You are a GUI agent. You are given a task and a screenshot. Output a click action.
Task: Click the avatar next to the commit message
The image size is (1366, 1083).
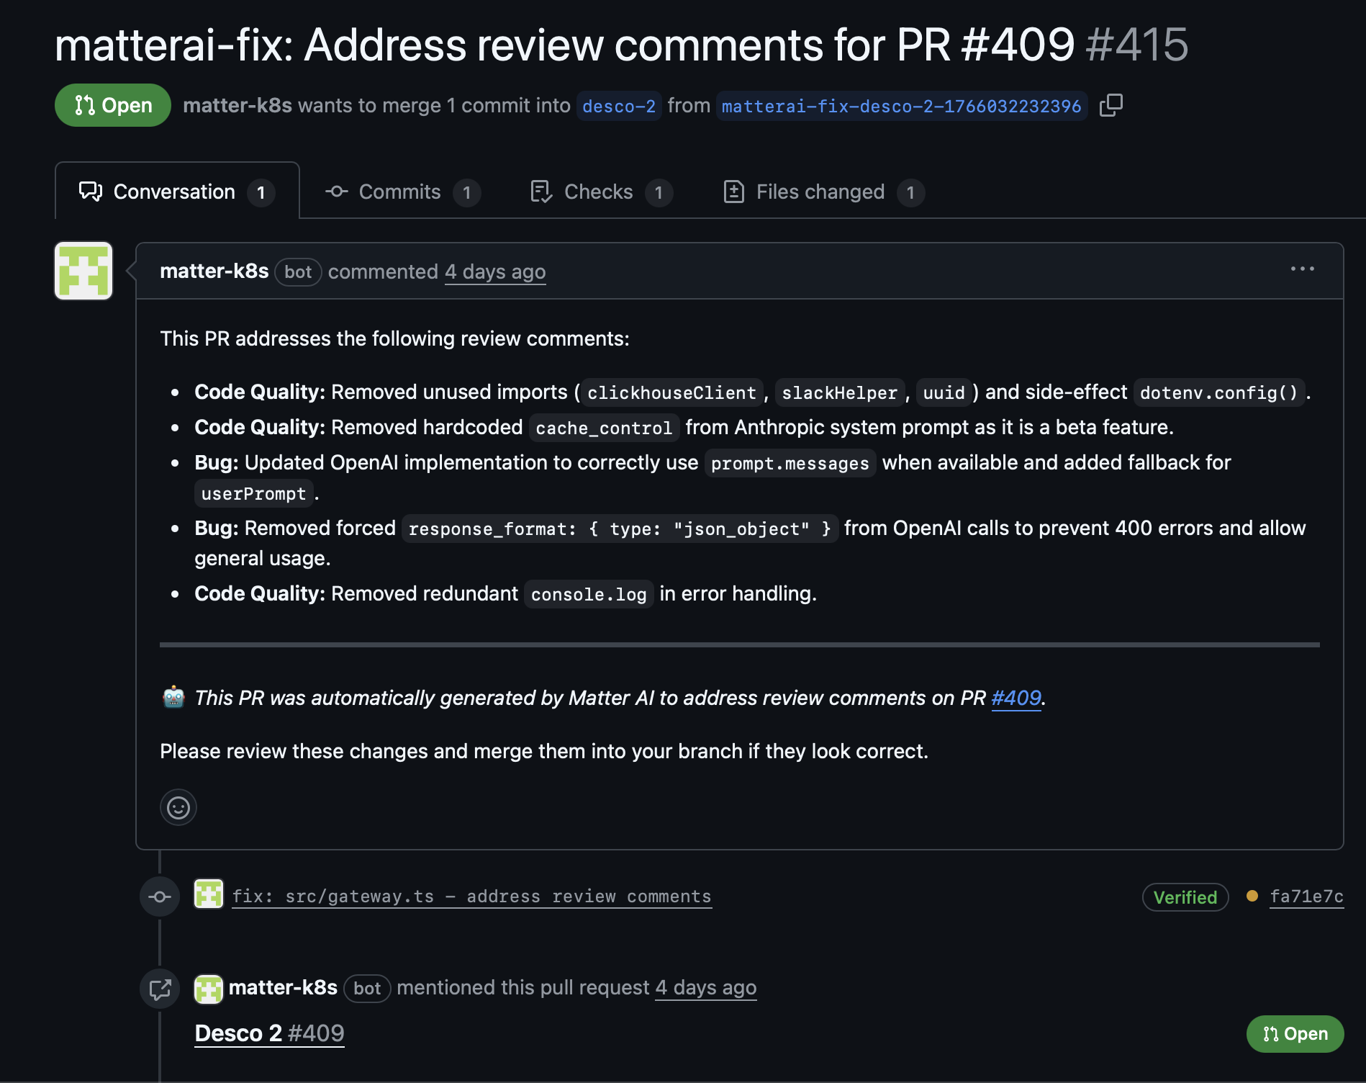[209, 896]
